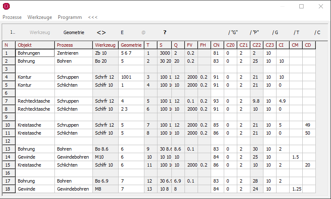The image size is (331, 199).
Task: Click the Gewindebohren cell in row 14
Action: (x=73, y=157)
